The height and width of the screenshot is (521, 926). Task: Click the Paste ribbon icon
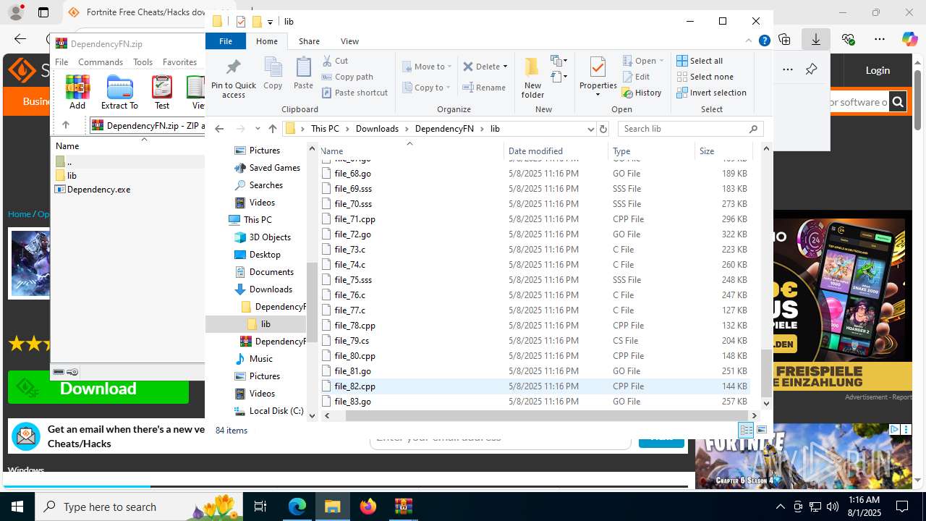click(x=303, y=73)
